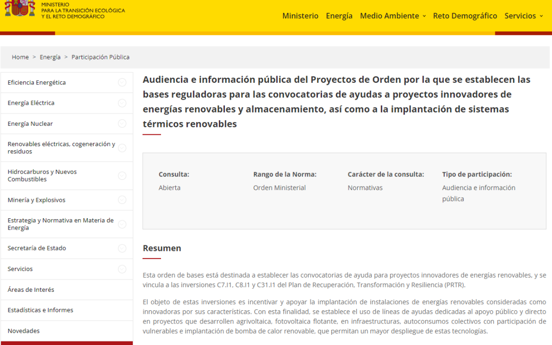
Task: Open Áreas de Interés in sidebar
Action: pyautogui.click(x=31, y=290)
